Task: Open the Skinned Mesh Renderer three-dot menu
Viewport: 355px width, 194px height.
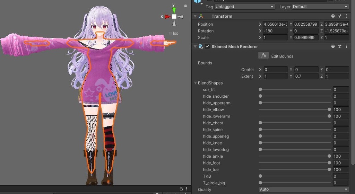Action: (346, 46)
